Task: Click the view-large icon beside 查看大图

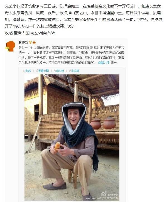Action: pos(37,71)
